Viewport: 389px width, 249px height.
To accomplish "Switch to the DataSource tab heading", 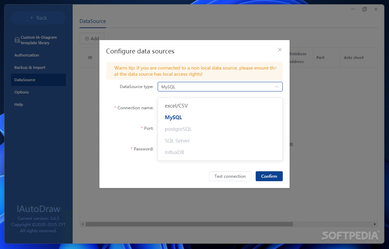I will click(93, 21).
